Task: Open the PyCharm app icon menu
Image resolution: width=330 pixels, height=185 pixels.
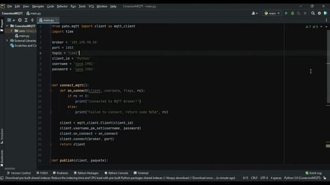Action: tap(3, 6)
